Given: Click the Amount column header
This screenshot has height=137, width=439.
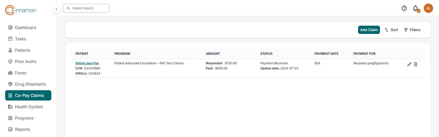Looking at the screenshot, I should pyautogui.click(x=213, y=54).
